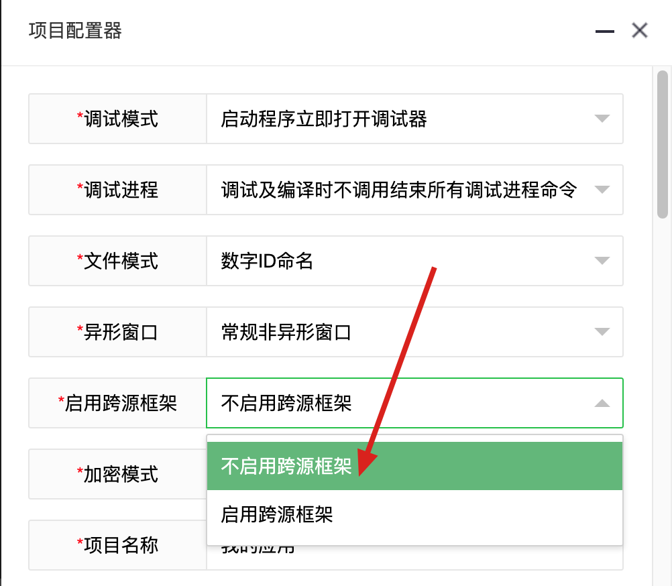Collapse the 启用跨源框架 dropdown via up arrow
Image resolution: width=672 pixels, height=586 pixels.
(x=602, y=403)
